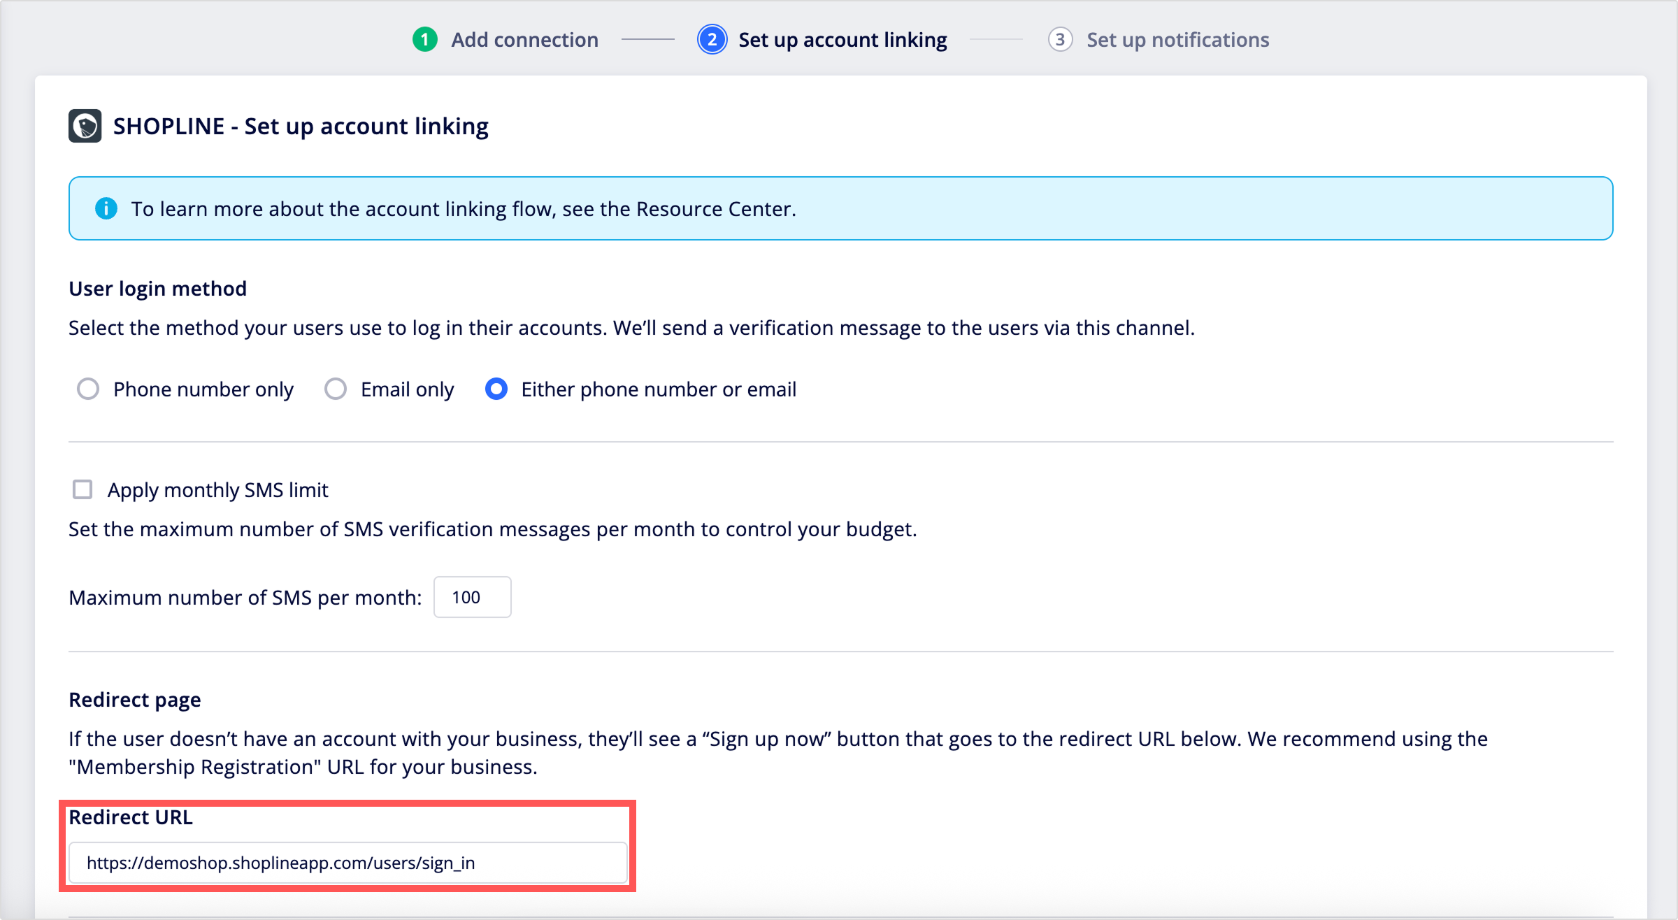1678x920 pixels.
Task: Click the Resource Center info banner text
Action: click(464, 208)
